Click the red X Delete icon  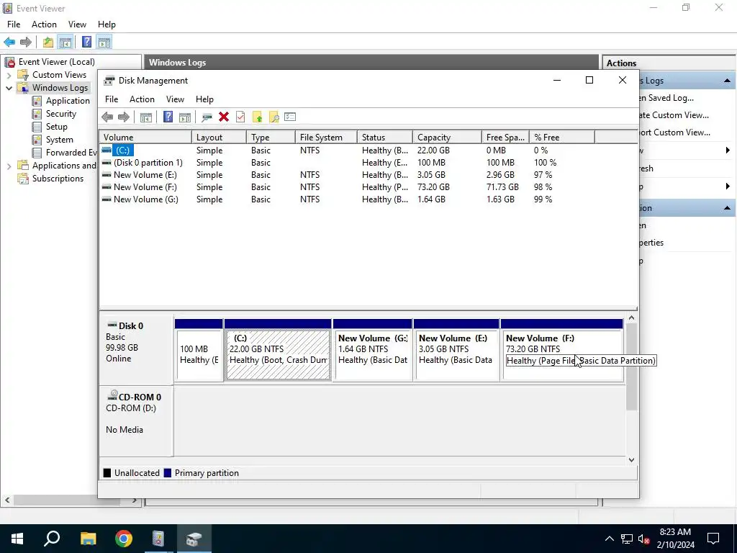pos(224,117)
